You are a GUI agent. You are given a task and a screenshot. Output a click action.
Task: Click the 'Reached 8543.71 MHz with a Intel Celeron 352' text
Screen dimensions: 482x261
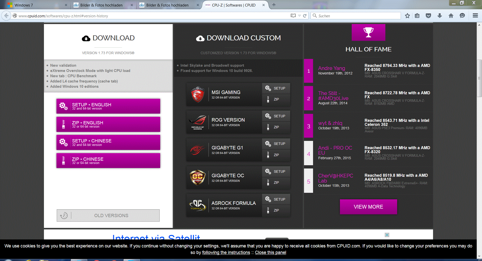(x=397, y=122)
